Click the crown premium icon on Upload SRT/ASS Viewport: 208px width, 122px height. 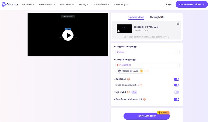(141, 71)
